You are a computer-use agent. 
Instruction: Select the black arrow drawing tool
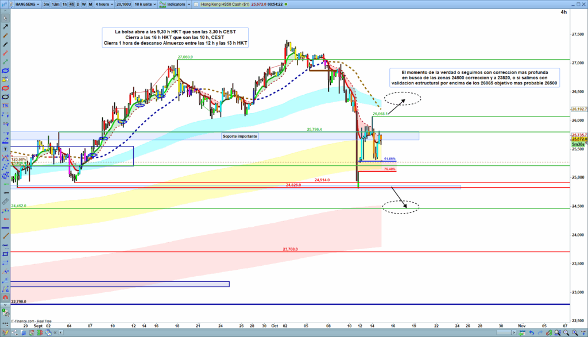pyautogui.click(x=5, y=27)
